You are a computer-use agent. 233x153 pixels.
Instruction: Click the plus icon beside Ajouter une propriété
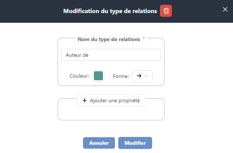[85, 100]
